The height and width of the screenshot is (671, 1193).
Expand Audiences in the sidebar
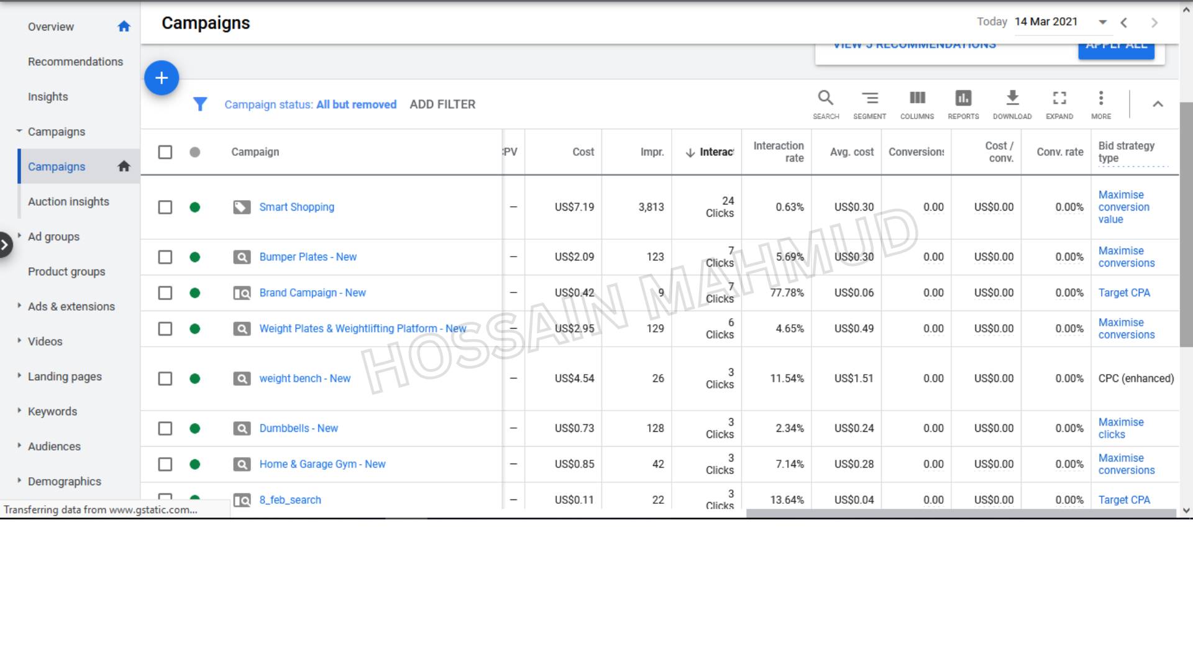click(19, 445)
